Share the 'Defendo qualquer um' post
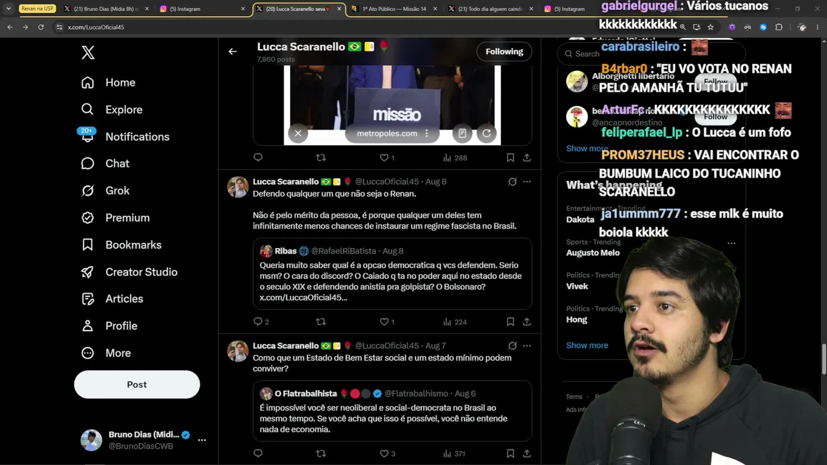This screenshot has height=465, width=827. point(527,322)
